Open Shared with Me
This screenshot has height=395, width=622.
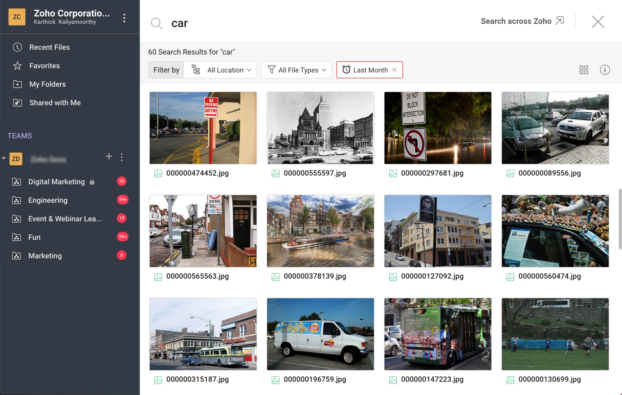(55, 103)
